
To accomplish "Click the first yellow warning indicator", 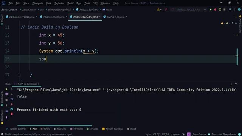I will point(222,23).
